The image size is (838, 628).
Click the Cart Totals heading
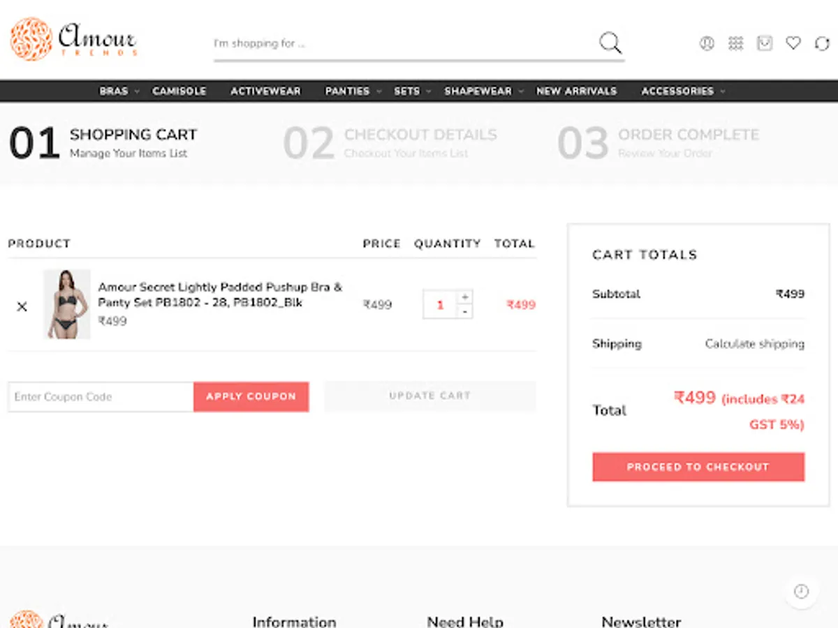point(645,255)
